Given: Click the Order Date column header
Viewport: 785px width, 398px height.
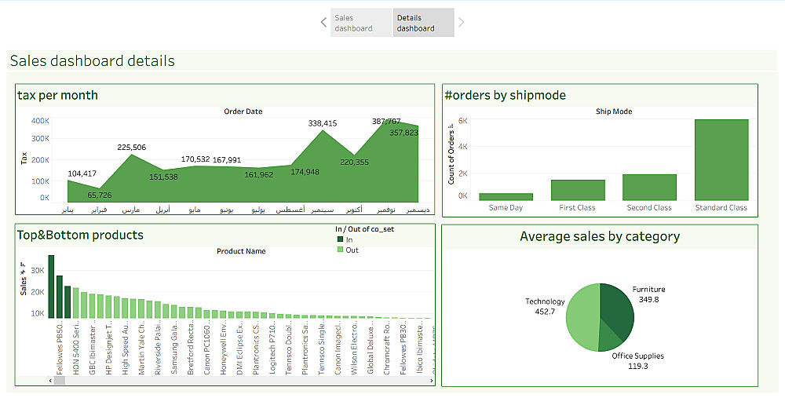Looking at the screenshot, I should pos(243,111).
